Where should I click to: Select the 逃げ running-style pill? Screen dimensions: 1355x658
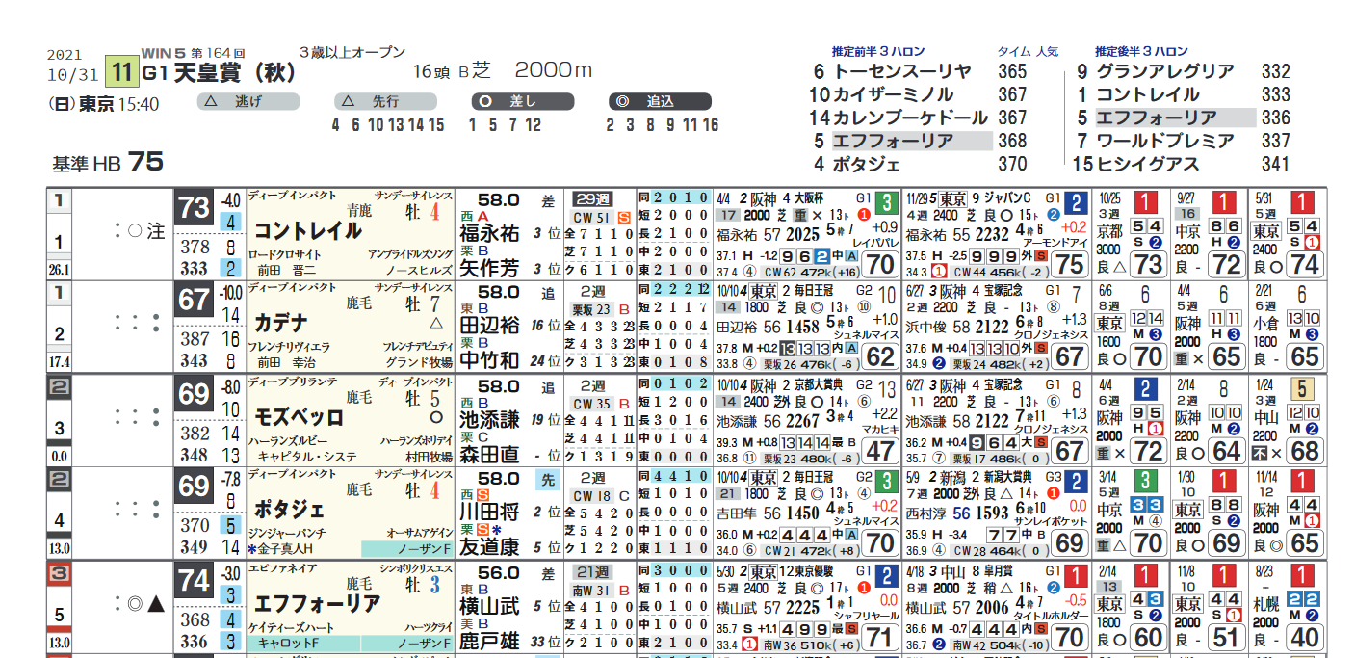[x=248, y=101]
